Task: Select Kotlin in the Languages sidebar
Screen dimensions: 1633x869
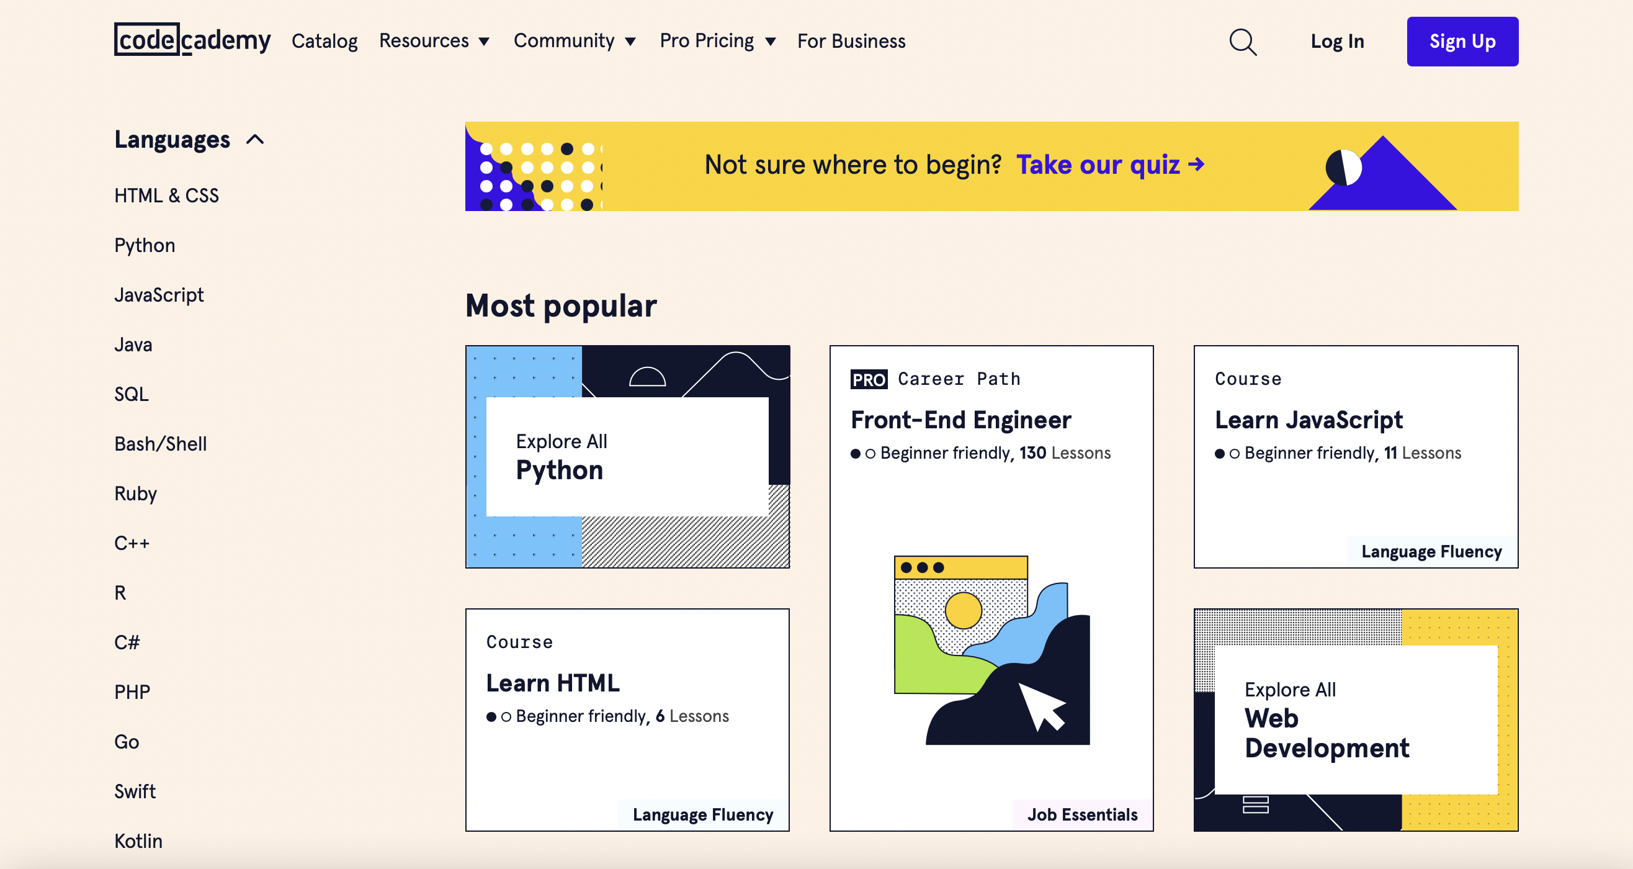Action: pos(138,841)
